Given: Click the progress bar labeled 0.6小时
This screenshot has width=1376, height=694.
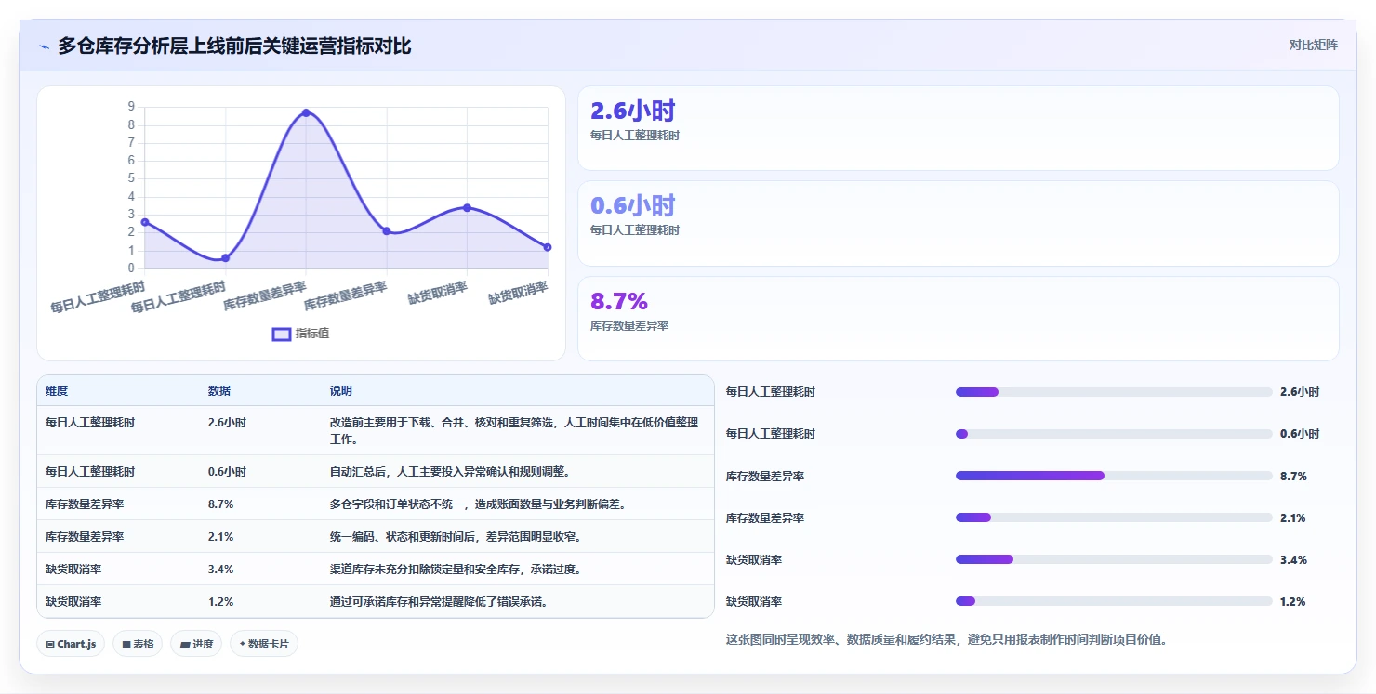Looking at the screenshot, I should coord(1114,434).
